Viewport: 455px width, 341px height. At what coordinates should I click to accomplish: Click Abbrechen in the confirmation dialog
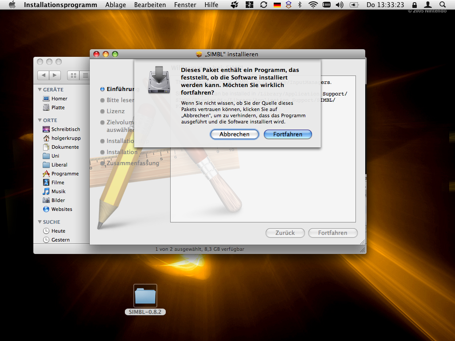click(234, 134)
